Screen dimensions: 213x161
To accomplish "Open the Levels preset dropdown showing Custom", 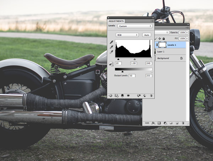I will click(135, 26).
